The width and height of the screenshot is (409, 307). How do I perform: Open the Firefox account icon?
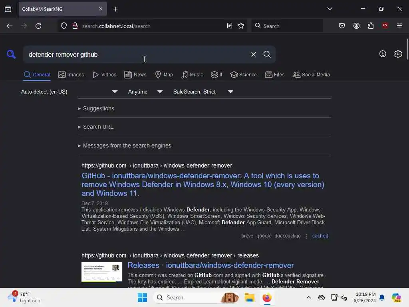[x=356, y=26]
